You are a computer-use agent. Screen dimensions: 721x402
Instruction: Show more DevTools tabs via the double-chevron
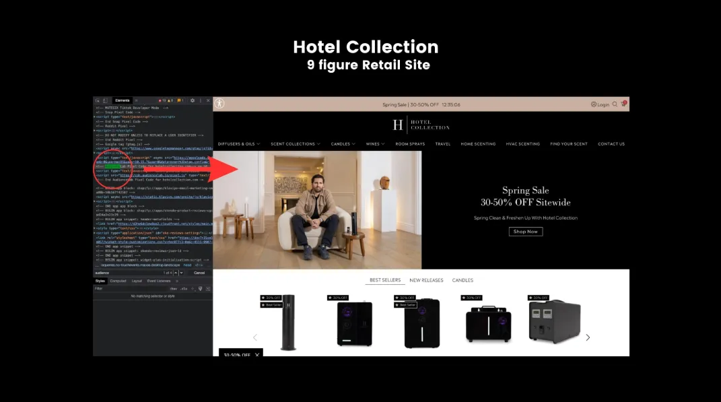tap(136, 100)
